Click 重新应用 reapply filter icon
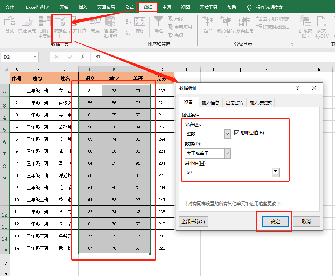This screenshot has height=276, width=335. pos(180,27)
